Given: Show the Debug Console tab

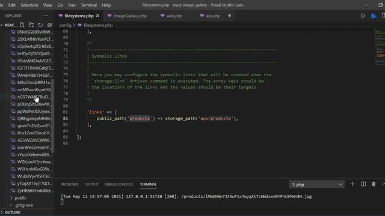Looking at the screenshot, I should (x=119, y=184).
